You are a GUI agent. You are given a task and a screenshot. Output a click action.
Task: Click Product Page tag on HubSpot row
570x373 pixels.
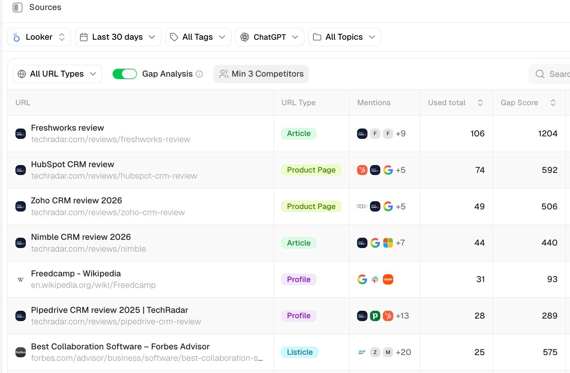coord(311,170)
